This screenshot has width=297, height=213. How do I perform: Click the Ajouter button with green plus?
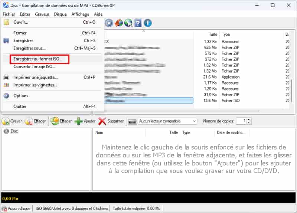(x=85, y=121)
